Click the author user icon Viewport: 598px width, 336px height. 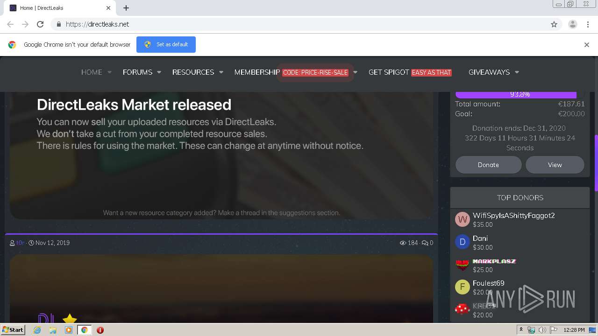(x=12, y=243)
